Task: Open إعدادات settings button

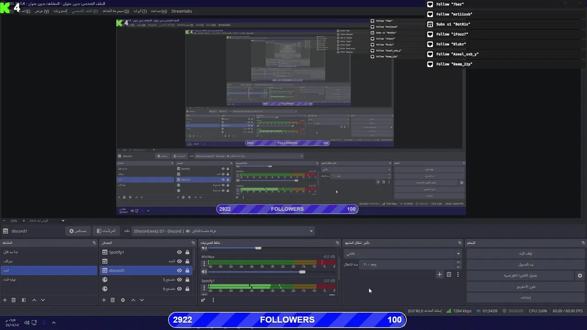Action: (x=526, y=297)
